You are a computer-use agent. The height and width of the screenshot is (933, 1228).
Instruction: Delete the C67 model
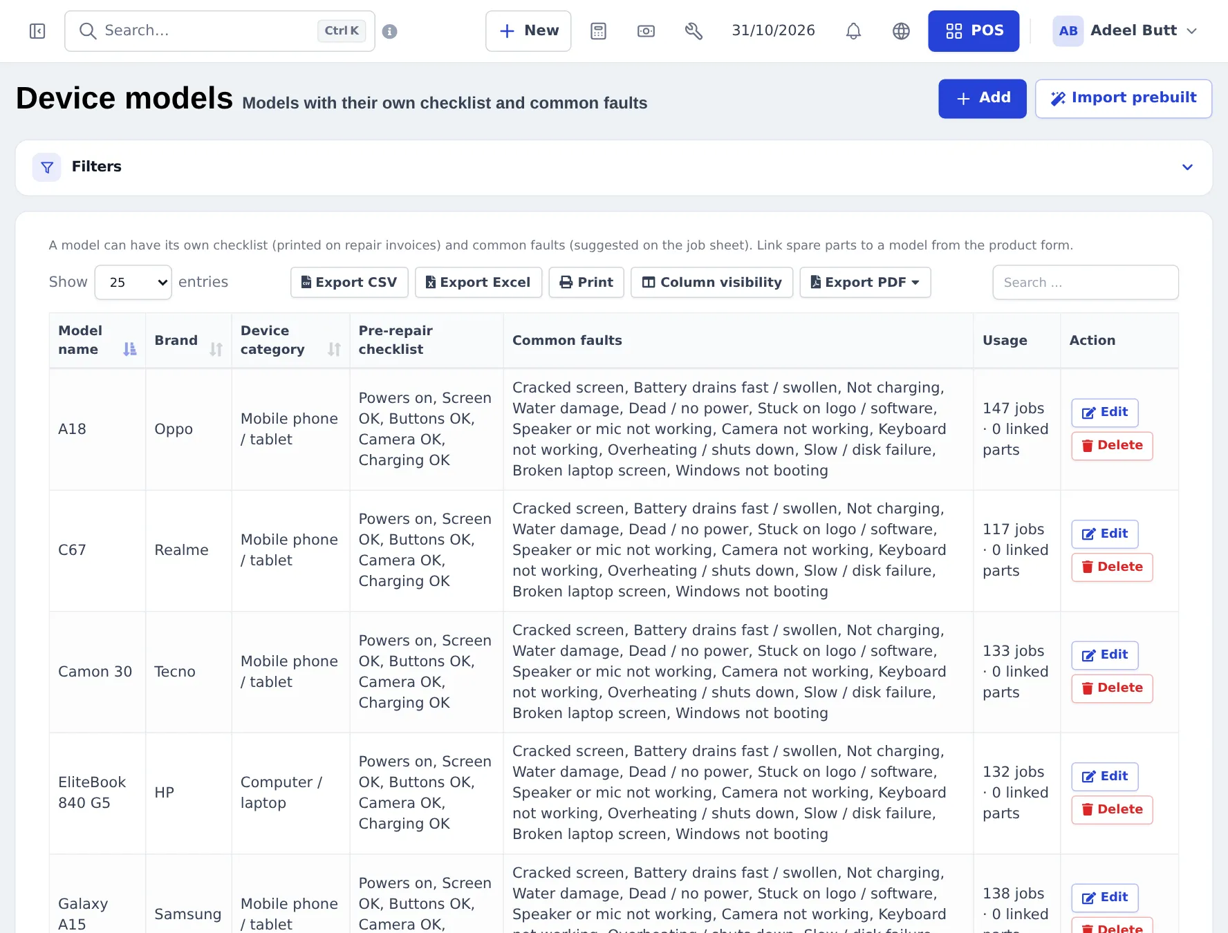1112,567
